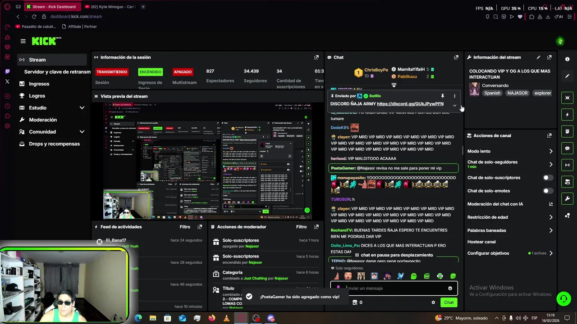Expand the Comunidad sidebar section
Viewport: 577px width, 324px height.
[82, 132]
